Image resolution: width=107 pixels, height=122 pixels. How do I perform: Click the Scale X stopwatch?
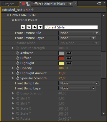tap(18, 108)
